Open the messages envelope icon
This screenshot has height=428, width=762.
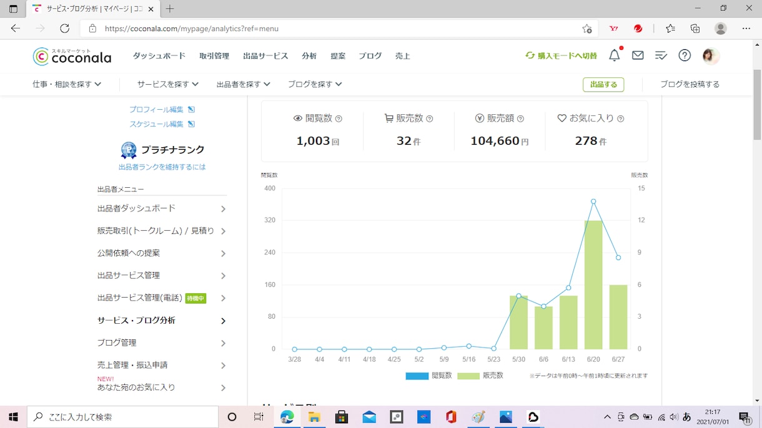coord(638,56)
